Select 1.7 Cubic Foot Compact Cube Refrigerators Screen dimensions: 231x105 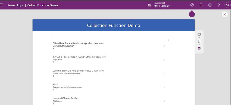(x=79, y=57)
